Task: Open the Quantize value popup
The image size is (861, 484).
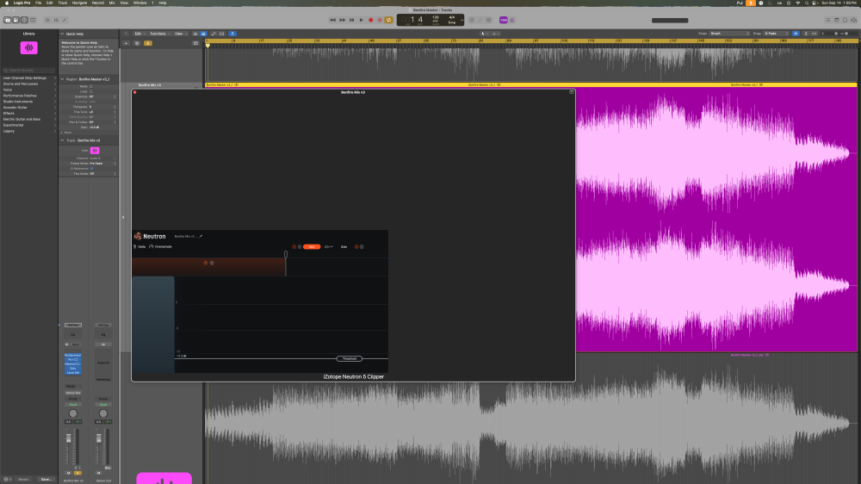Action: click(102, 96)
